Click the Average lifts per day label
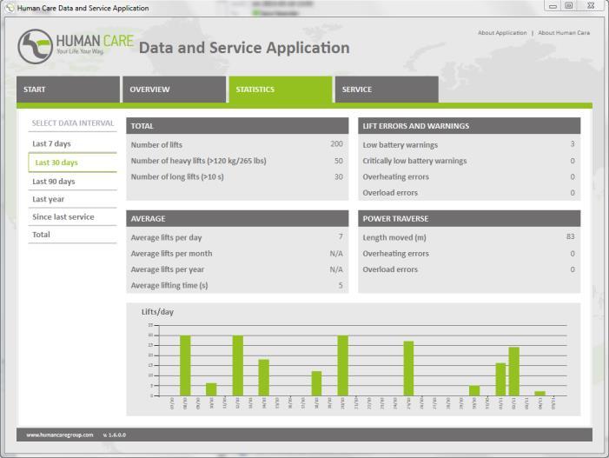The width and height of the screenshot is (609, 458). [x=166, y=238]
